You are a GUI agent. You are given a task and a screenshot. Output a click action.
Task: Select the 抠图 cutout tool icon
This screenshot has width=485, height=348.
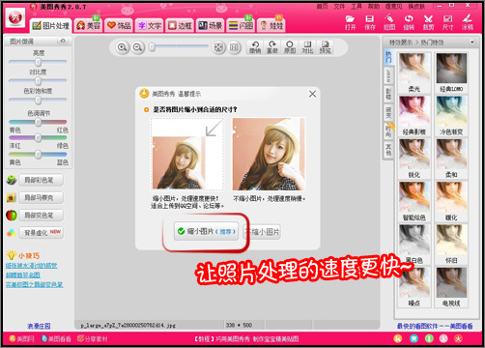[389, 22]
